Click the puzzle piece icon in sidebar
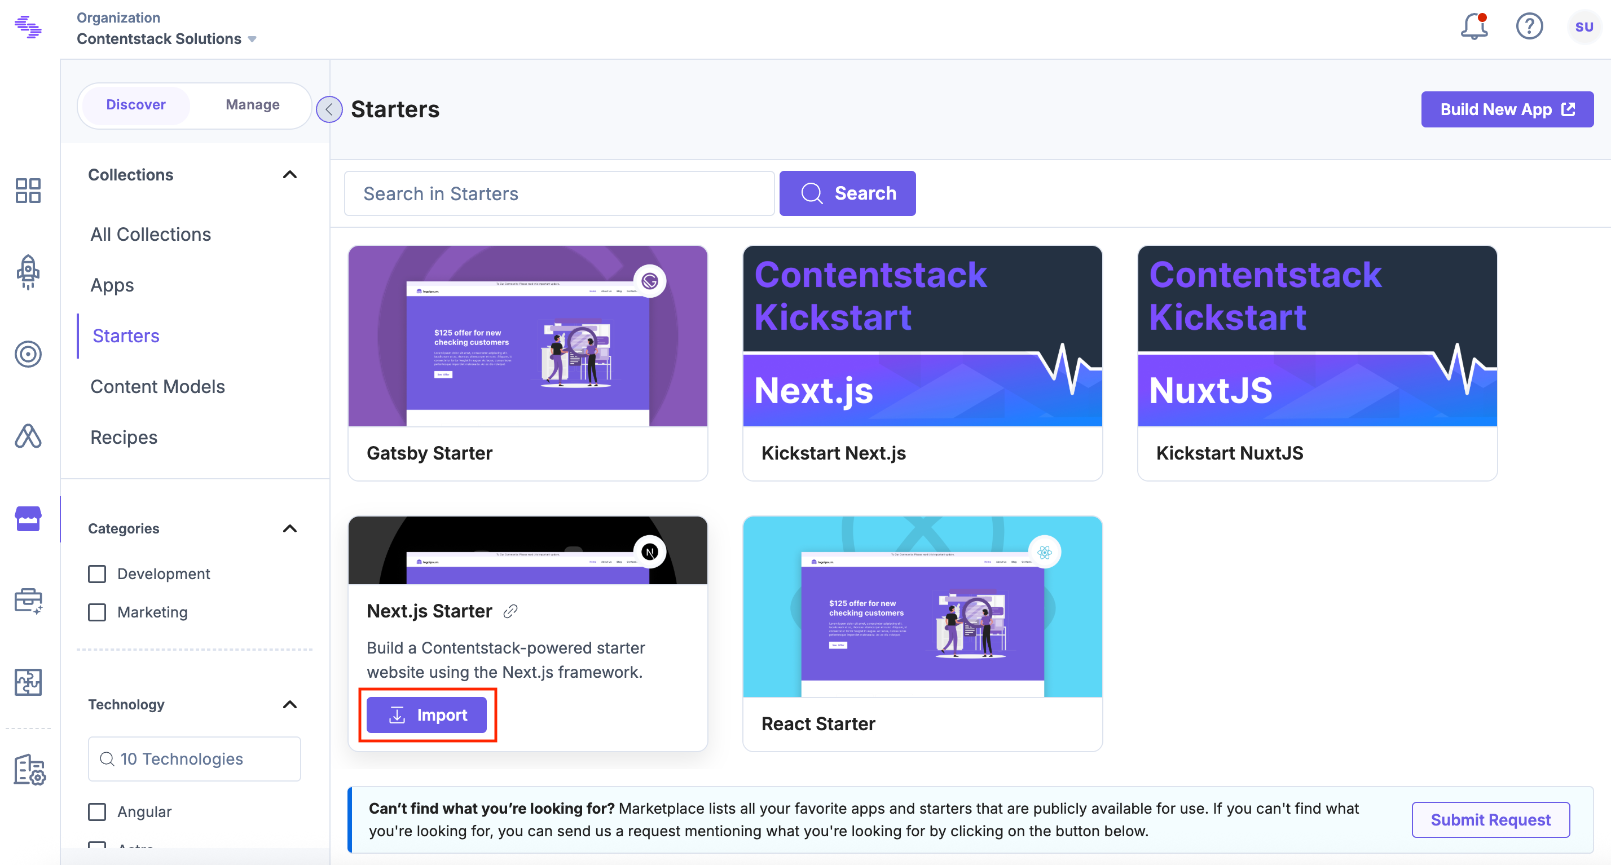This screenshot has width=1611, height=865. 28,682
